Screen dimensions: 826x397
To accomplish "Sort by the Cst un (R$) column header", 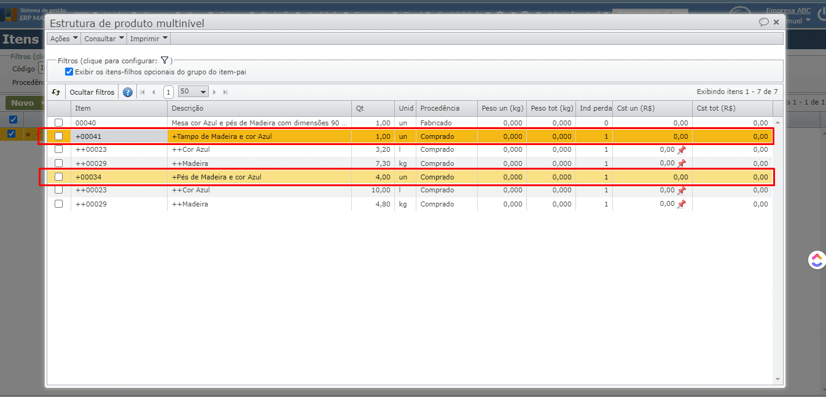I will 652,108.
